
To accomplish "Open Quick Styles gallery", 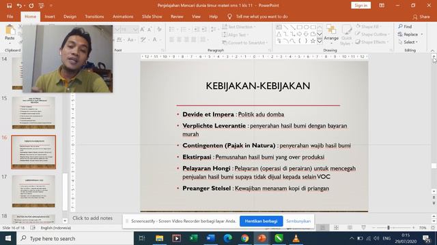I will [346, 35].
